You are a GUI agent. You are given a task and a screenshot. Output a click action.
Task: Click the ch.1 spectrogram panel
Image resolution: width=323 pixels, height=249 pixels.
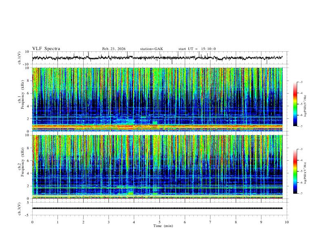click(x=157, y=99)
